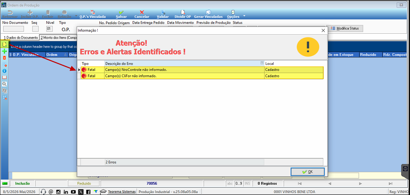Click the 2 Erros summary text

[111, 162]
